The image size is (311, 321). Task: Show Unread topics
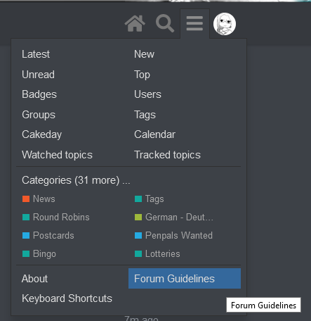tap(38, 75)
